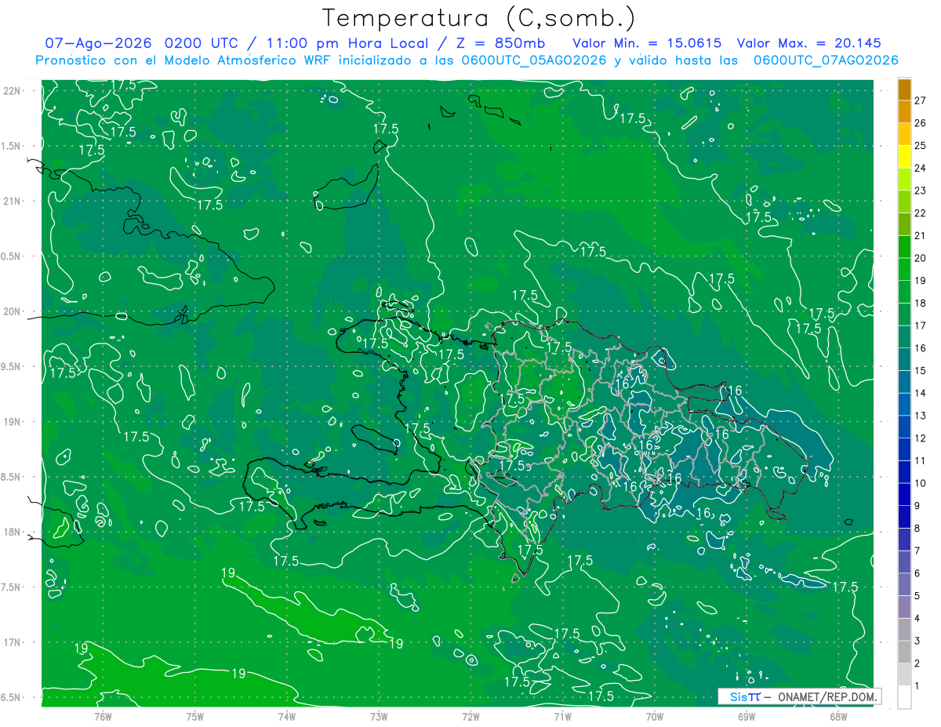Click the 70W longitude label
The image size is (941, 727).
[x=655, y=716]
